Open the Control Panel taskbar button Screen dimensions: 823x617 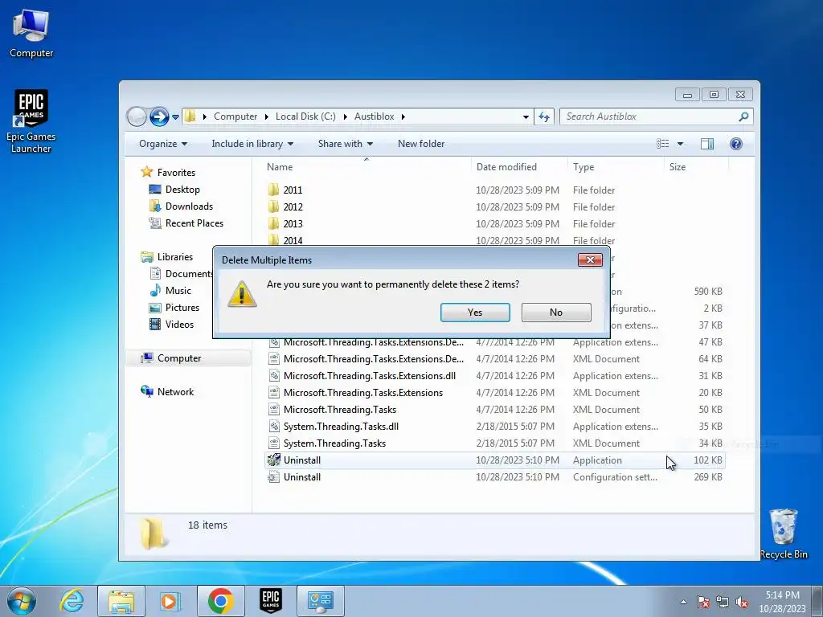pyautogui.click(x=321, y=601)
